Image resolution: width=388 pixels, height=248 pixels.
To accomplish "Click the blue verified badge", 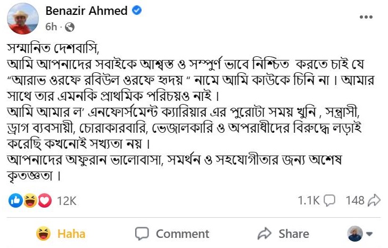I will (x=137, y=11).
